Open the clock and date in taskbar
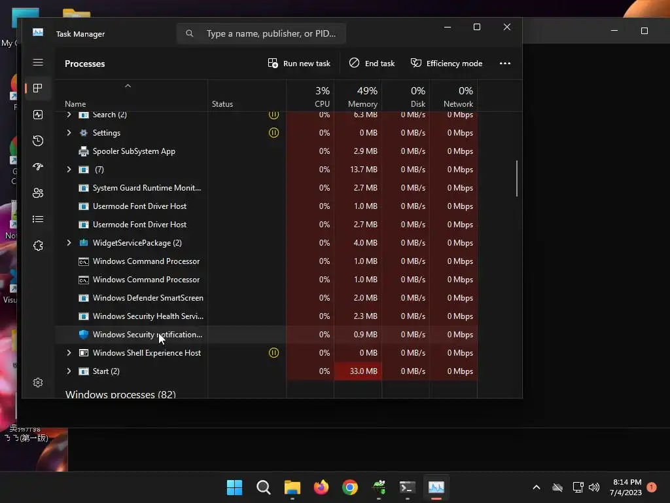670x503 pixels. (x=626, y=487)
